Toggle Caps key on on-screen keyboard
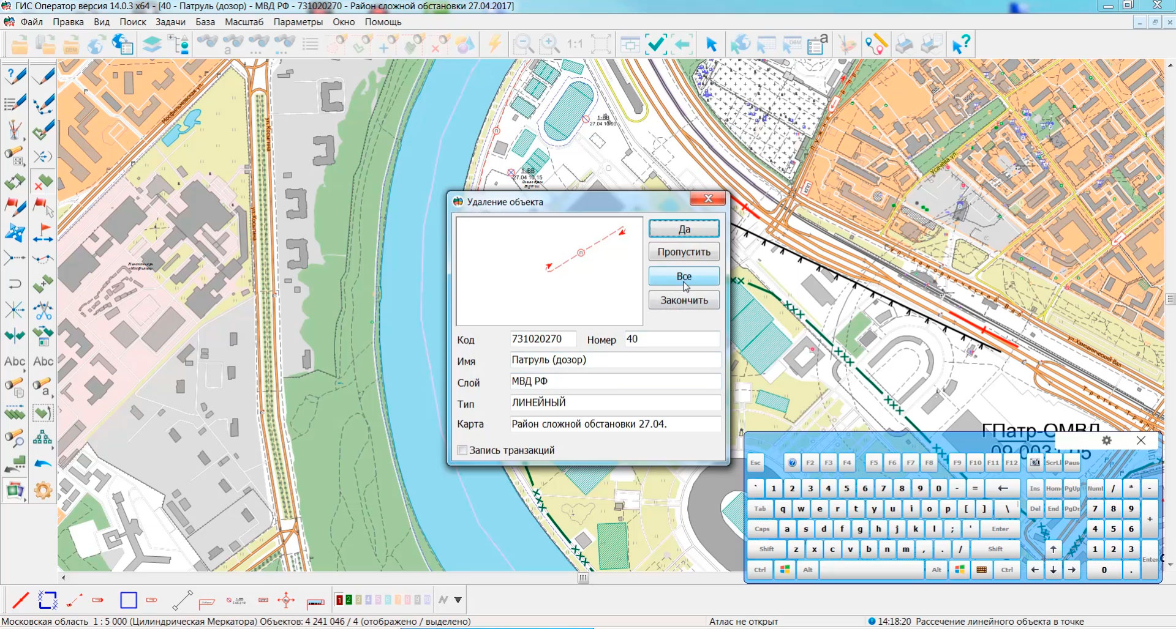 pos(762,529)
